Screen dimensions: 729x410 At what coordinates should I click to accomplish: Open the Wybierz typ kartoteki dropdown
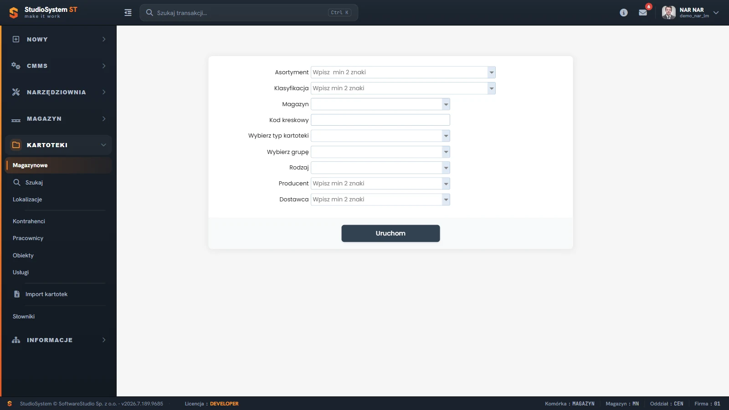coord(446,136)
